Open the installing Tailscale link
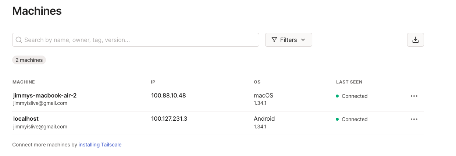Screen dimensions: 456x156 100,145
